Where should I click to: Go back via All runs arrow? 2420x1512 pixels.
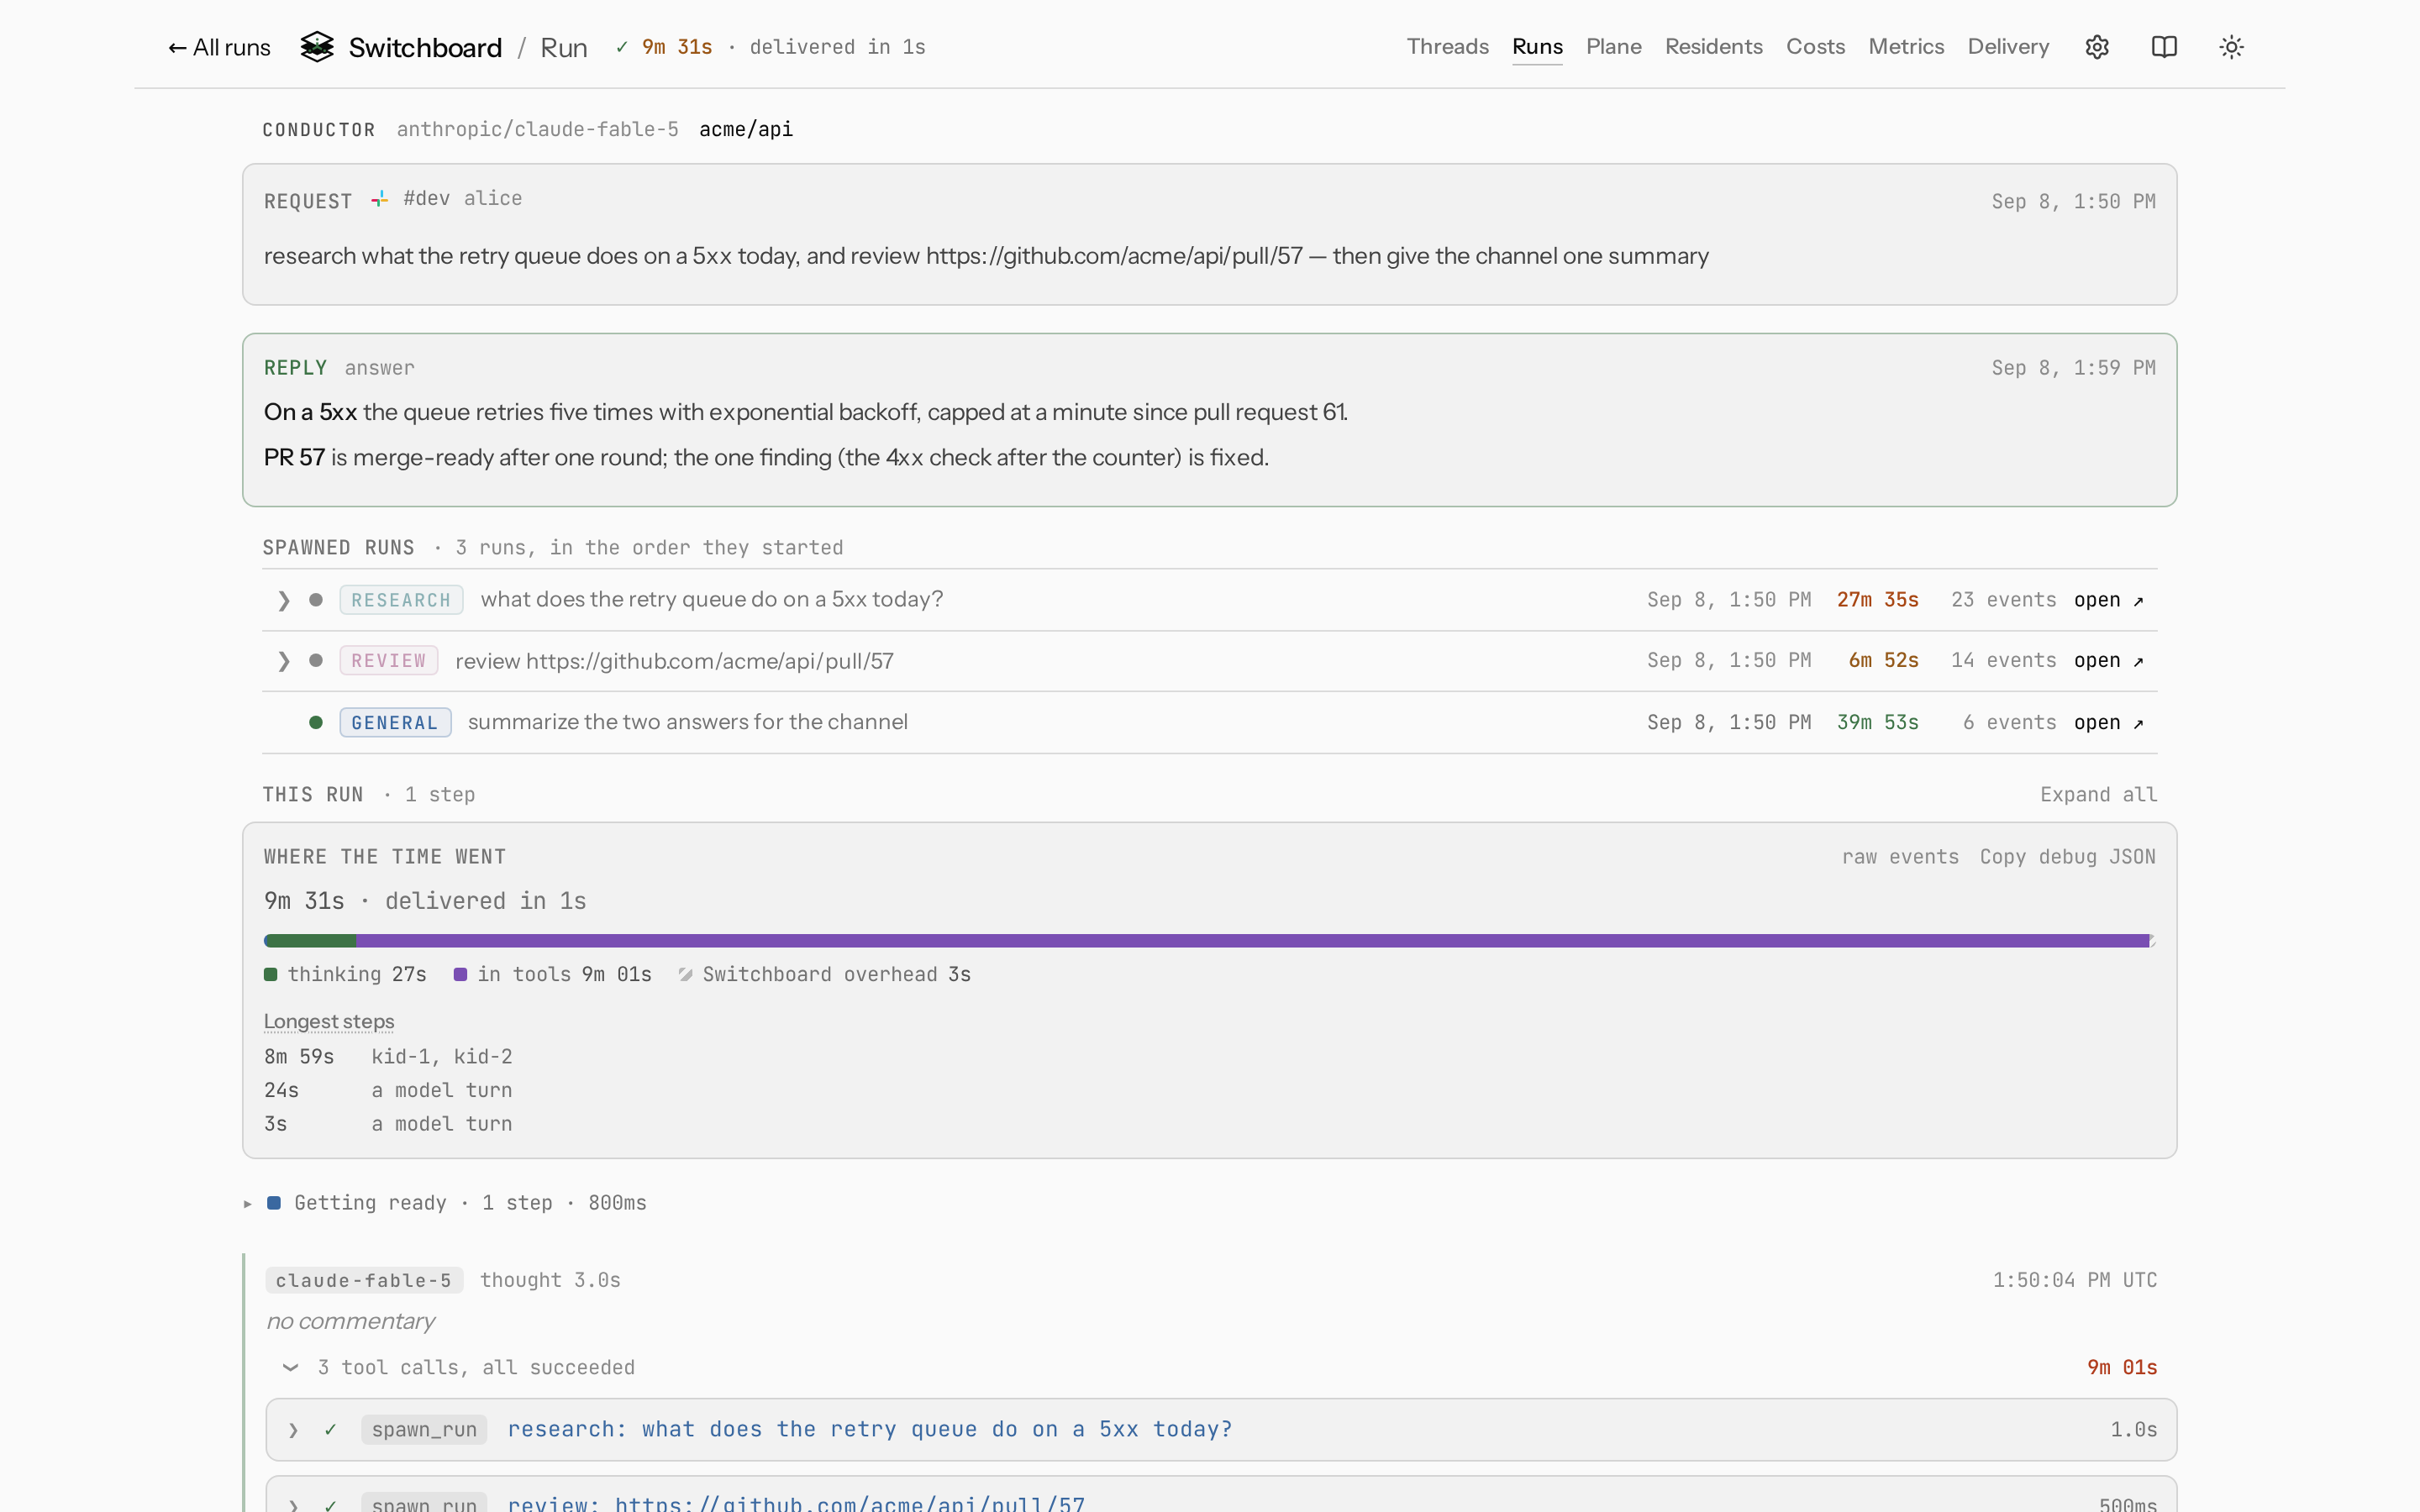coord(219,47)
